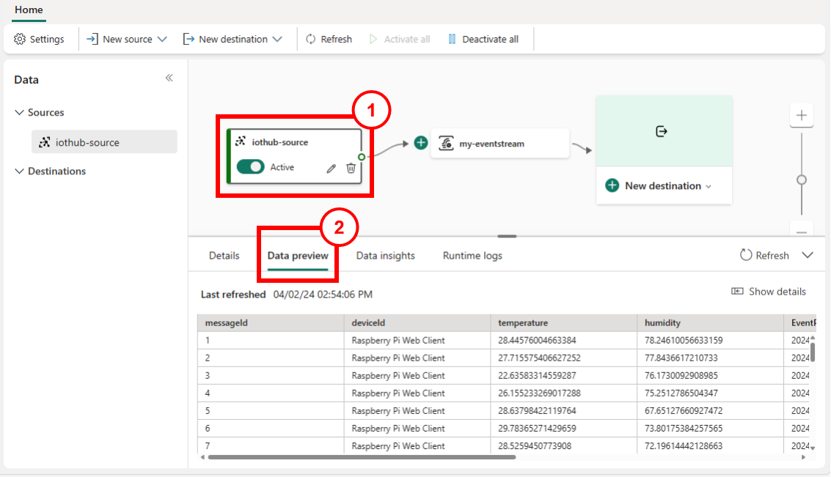831x477 pixels.
Task: Collapse the Data panel with the double chevron
Action: 169,78
